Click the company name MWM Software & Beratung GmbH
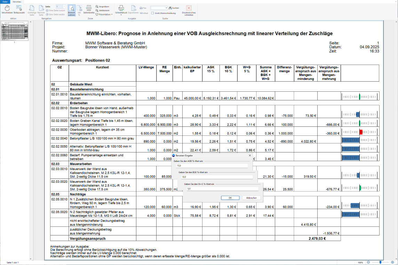Screen dimensions: 398x265 click(115, 43)
